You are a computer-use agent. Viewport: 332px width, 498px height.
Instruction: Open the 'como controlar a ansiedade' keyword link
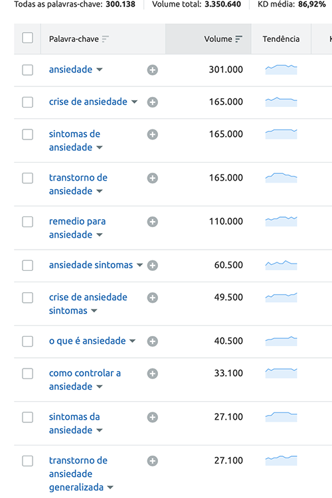(85, 380)
